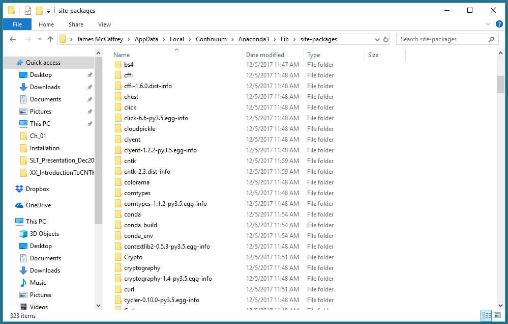Select the cntk-2.3.dist-info folder
The image size is (508, 324).
click(x=147, y=172)
